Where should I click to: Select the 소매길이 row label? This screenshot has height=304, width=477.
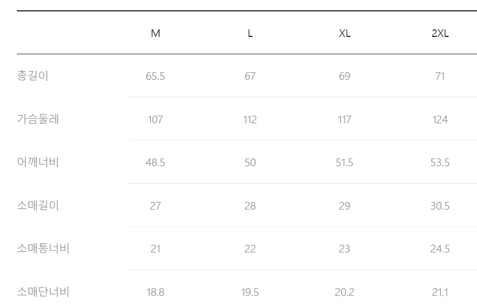point(38,206)
